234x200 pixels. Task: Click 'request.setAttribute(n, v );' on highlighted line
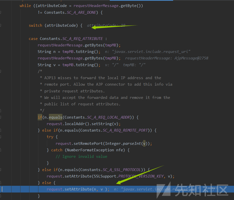78,189
